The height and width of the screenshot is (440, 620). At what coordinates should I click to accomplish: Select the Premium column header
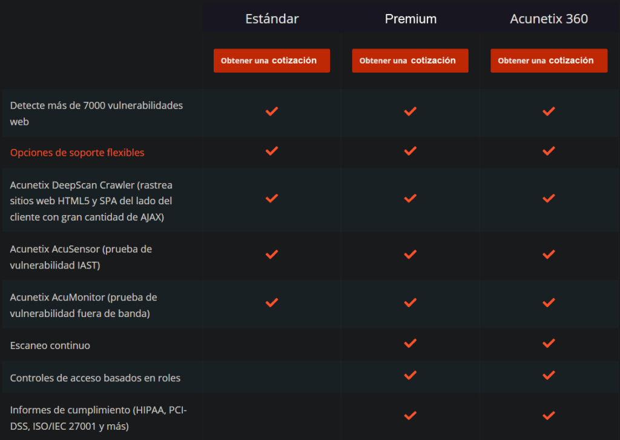coord(411,19)
